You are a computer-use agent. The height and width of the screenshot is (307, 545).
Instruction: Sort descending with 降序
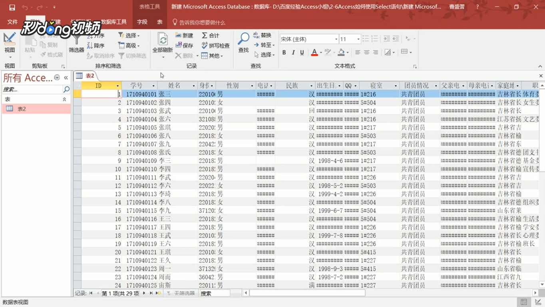(96, 46)
